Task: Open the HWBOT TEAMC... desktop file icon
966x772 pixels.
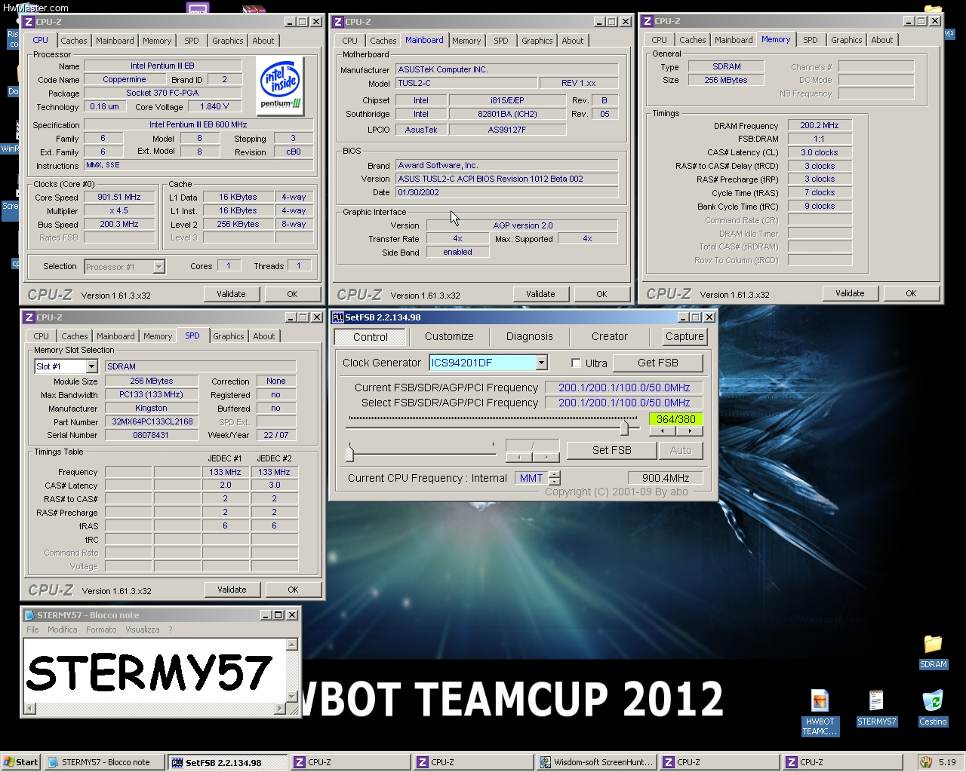Action: click(819, 712)
